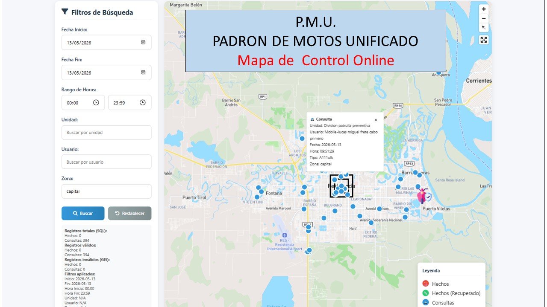Click the blue marker near Fontana

[x=262, y=191]
